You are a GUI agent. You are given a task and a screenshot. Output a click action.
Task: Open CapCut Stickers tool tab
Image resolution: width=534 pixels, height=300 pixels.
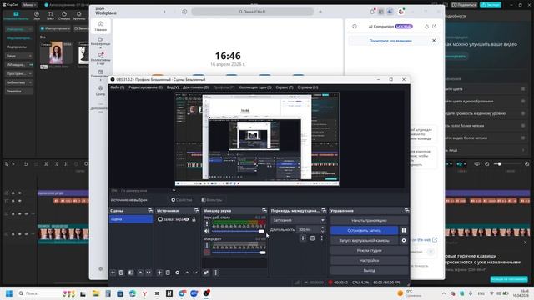(64, 15)
